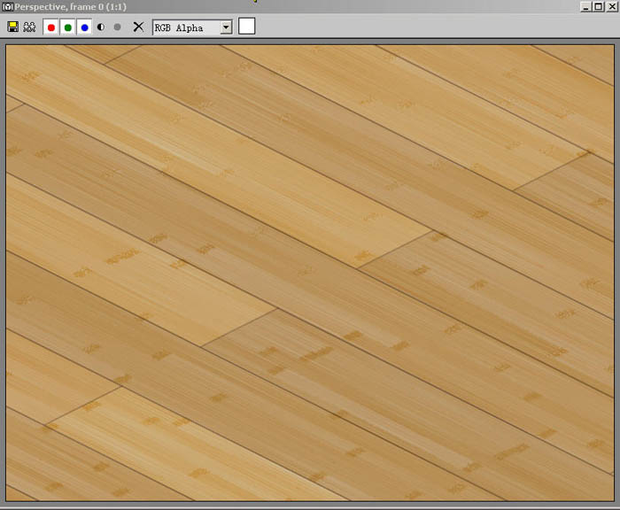Open the RGB Alpha channel dropdown

pyautogui.click(x=192, y=27)
